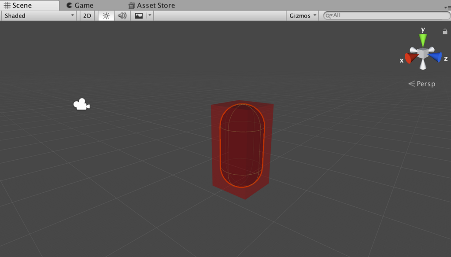The height and width of the screenshot is (257, 451).
Task: Open the search filter magnifier dropdown
Action: coord(329,15)
